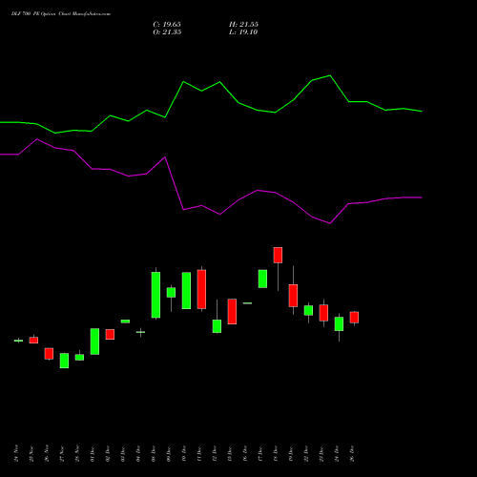Select the '17 Dec' date label
Screen dimensions: 477x477
click(260, 453)
